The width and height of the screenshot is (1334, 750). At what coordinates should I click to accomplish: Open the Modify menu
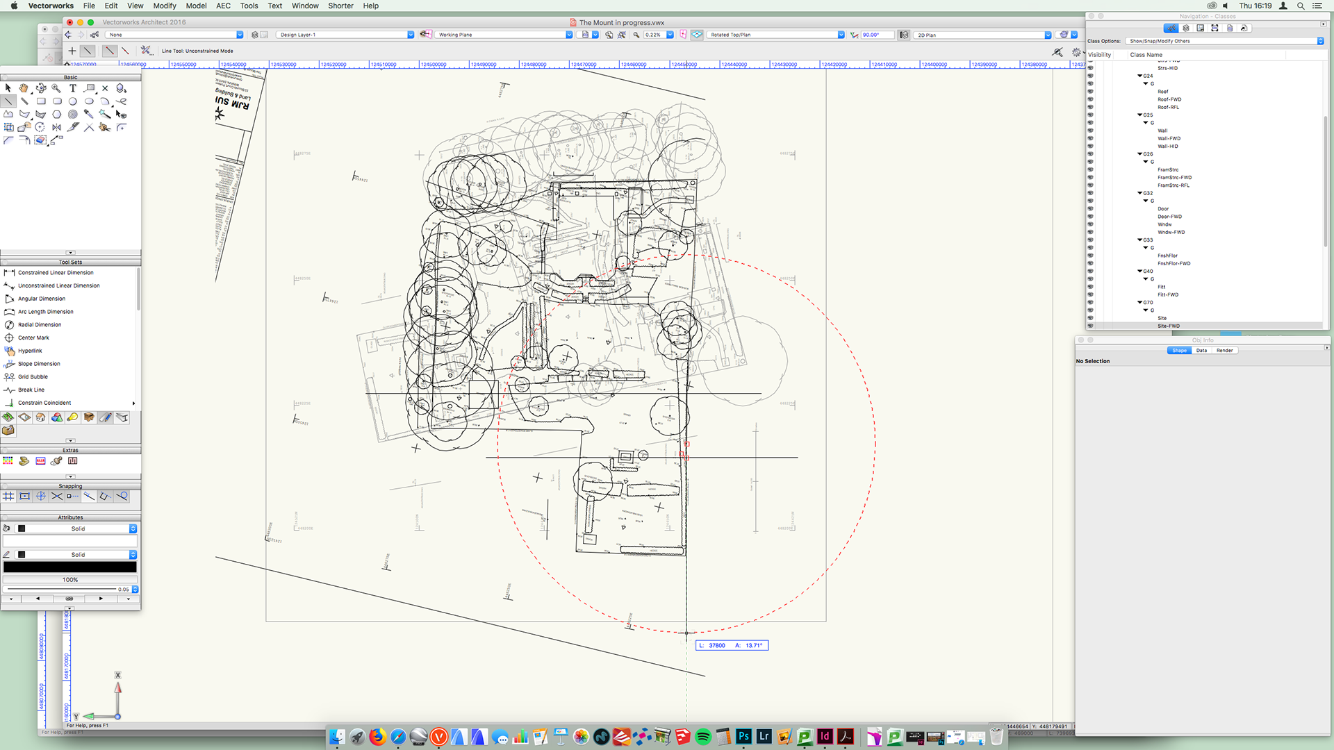coord(164,6)
